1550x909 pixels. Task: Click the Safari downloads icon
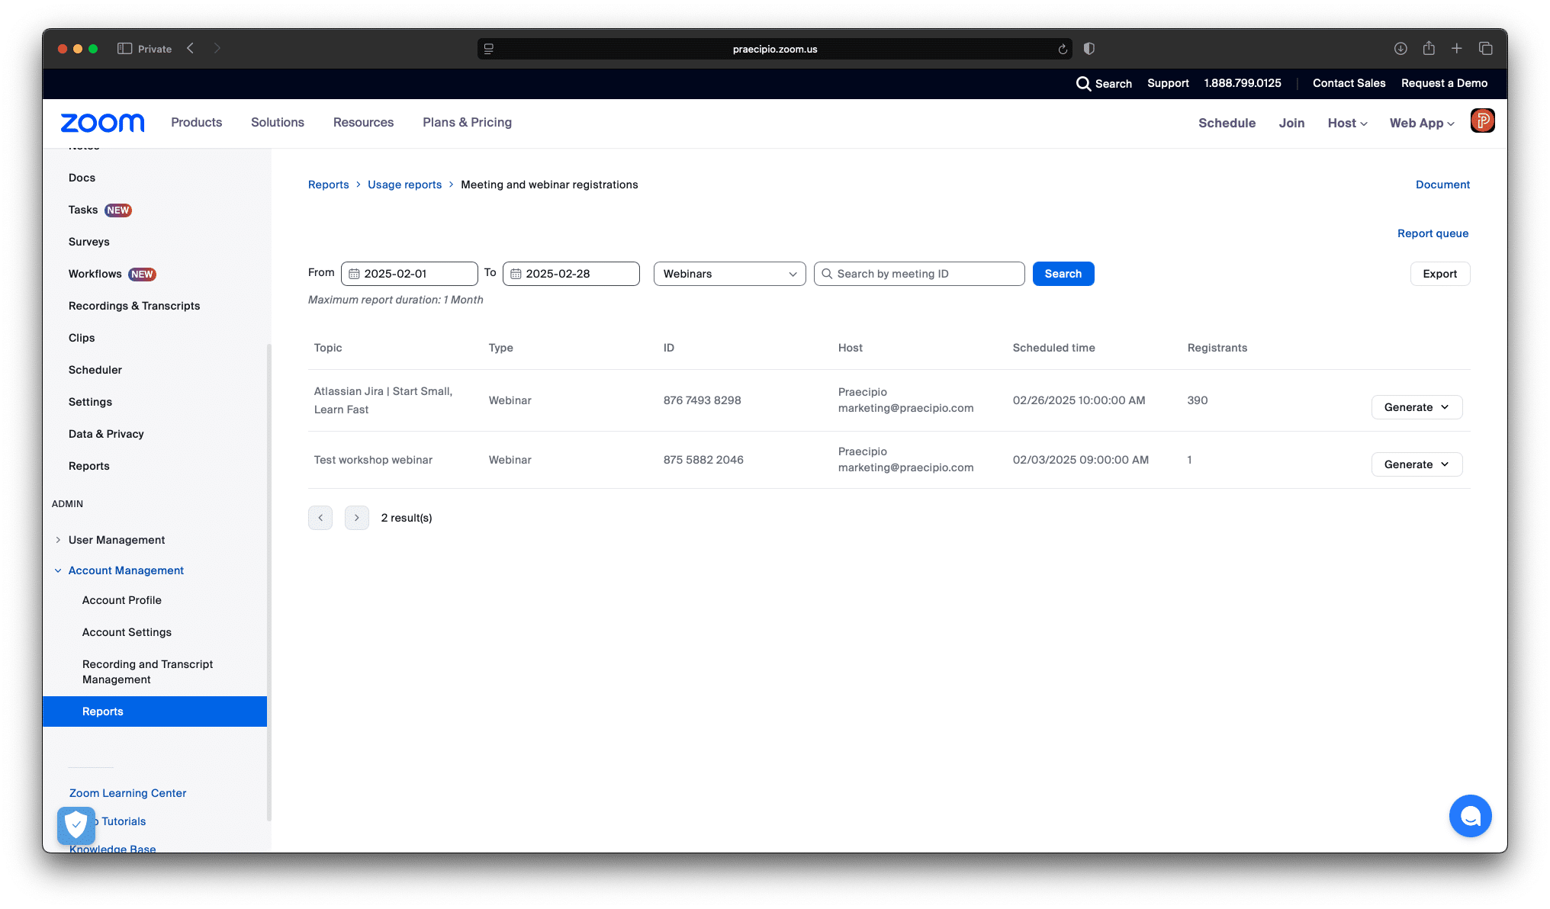1400,49
